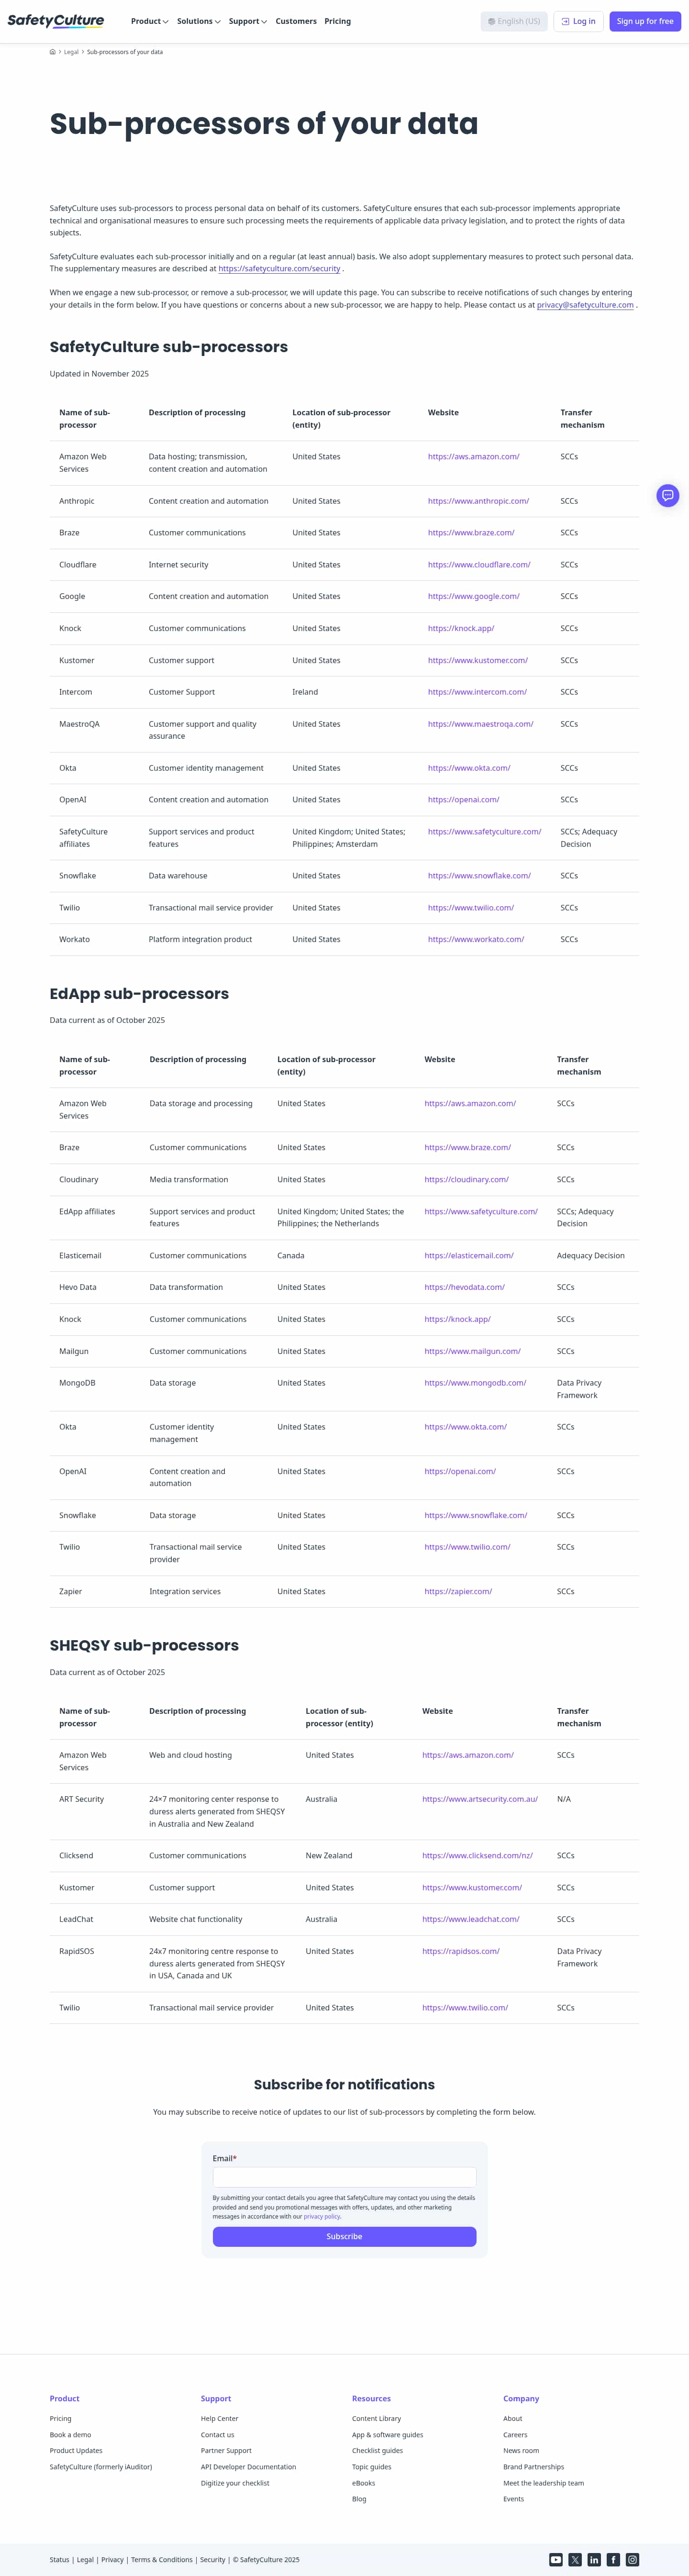Click the Subscribe button
The image size is (689, 2576).
pyautogui.click(x=344, y=2236)
